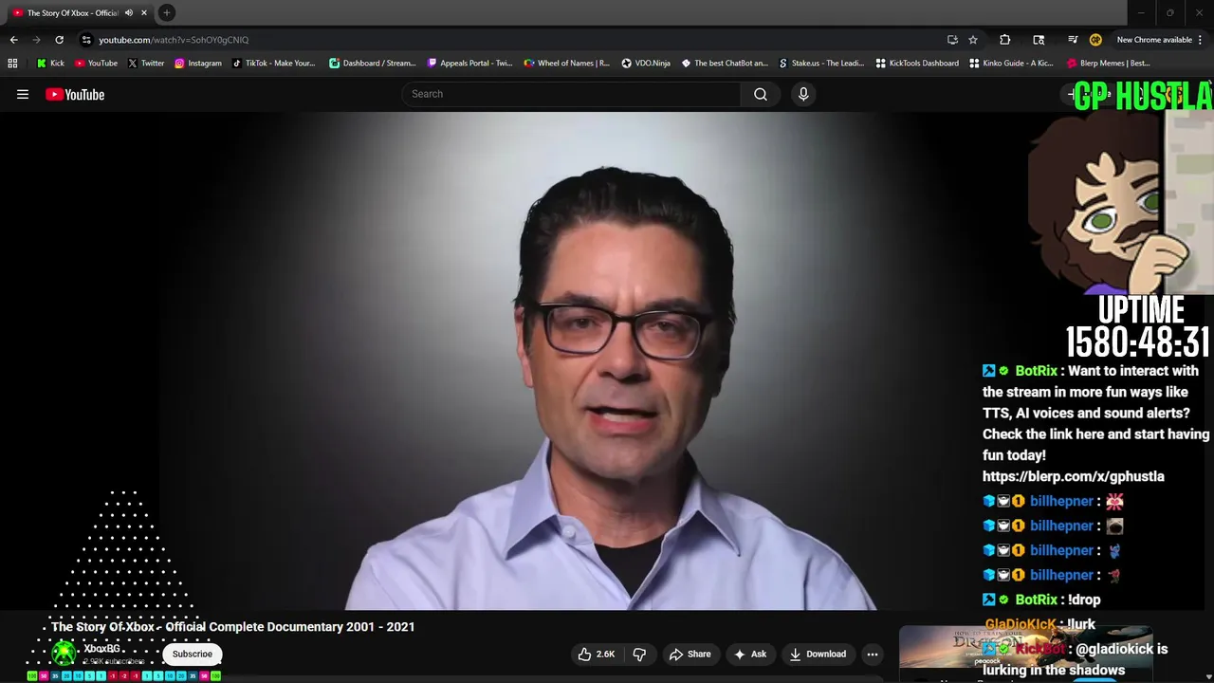Image resolution: width=1214 pixels, height=683 pixels.
Task: Click the UPTIME counter overlay
Action: click(x=1139, y=327)
